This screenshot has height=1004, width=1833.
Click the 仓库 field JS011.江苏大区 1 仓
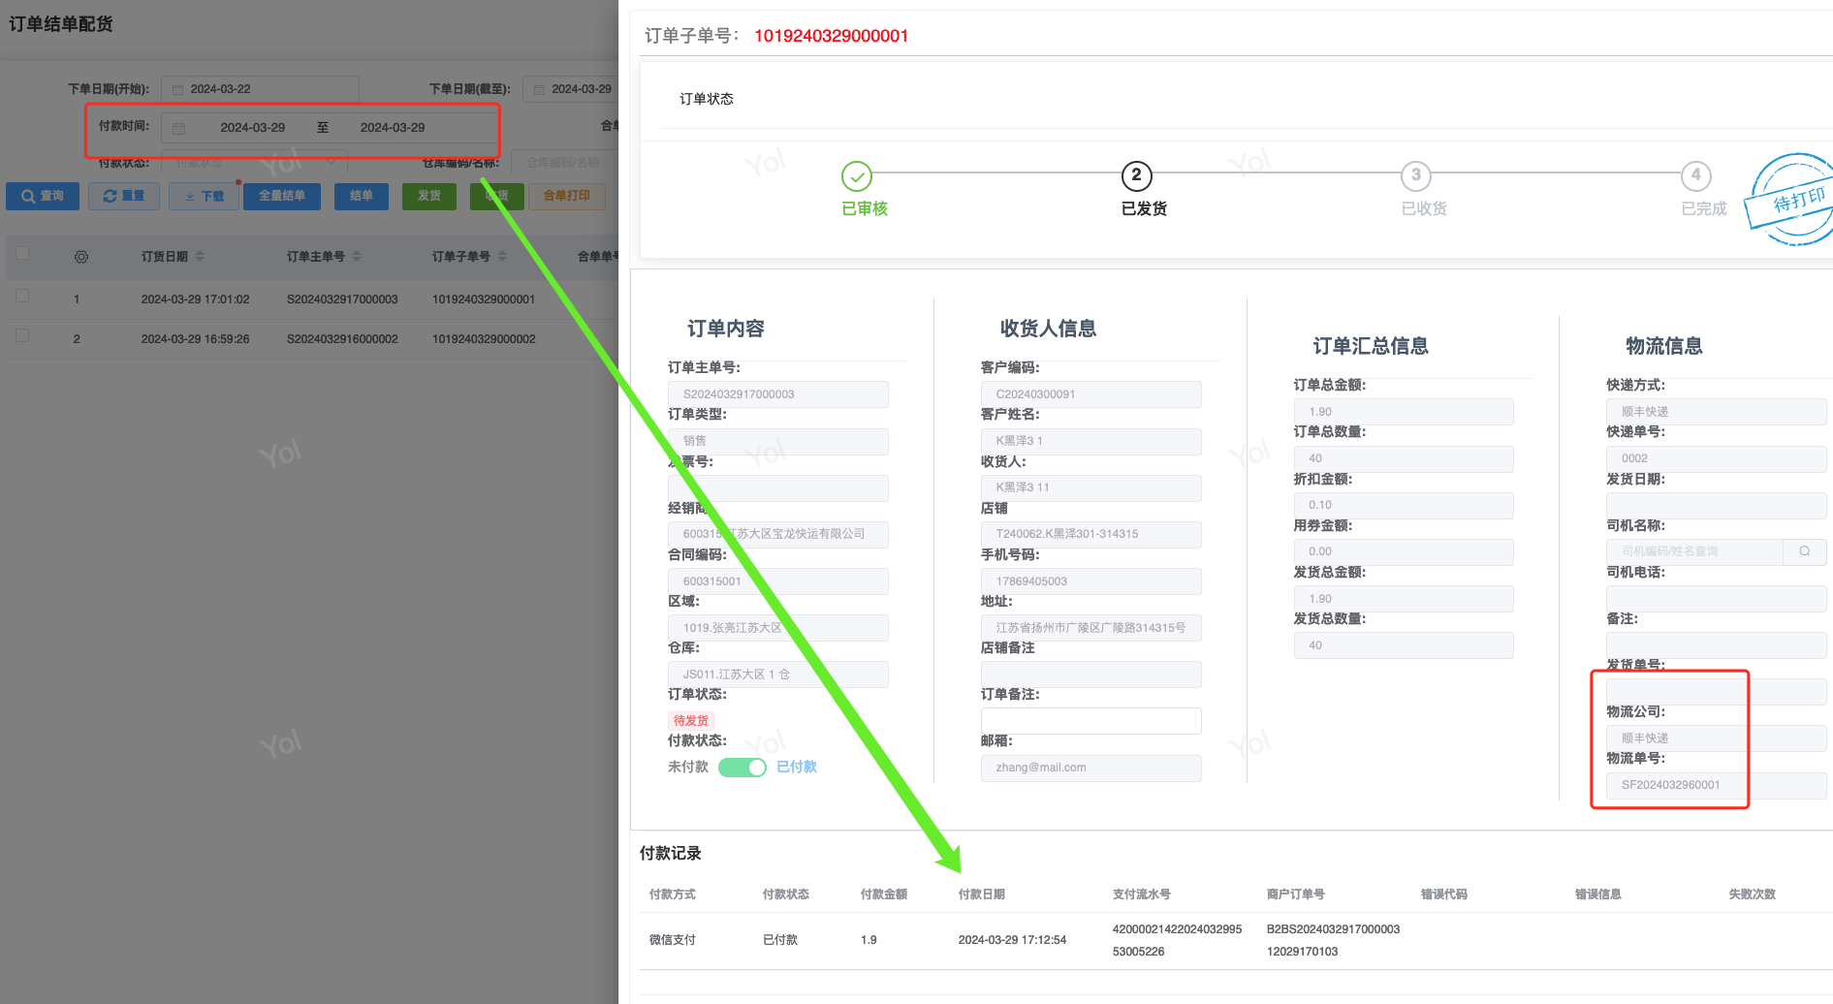[x=777, y=675]
